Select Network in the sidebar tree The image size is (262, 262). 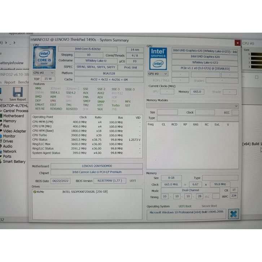9,151
